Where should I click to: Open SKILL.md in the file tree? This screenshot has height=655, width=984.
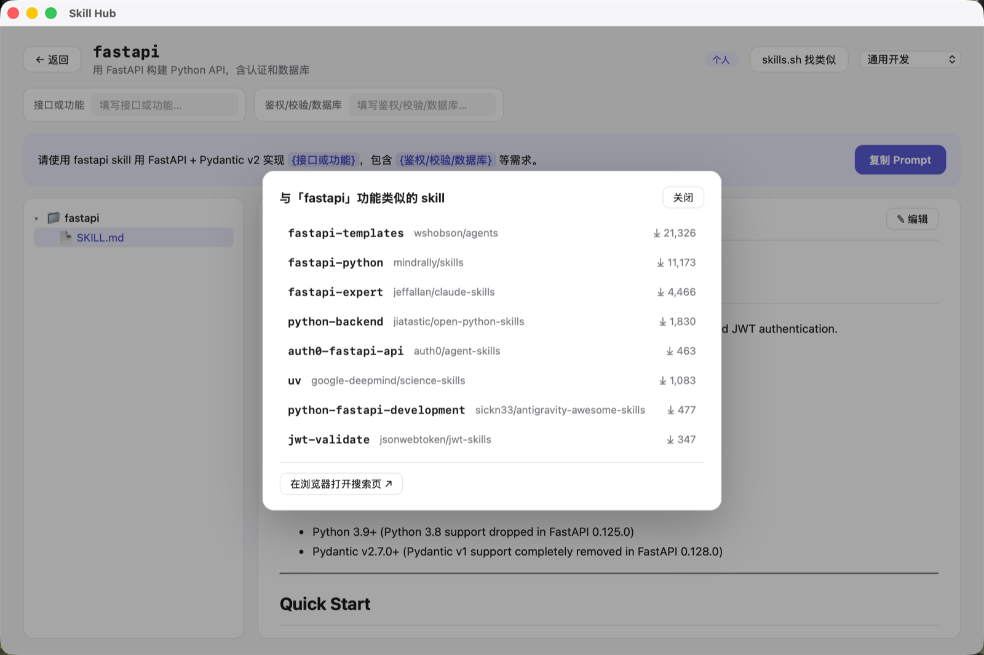tap(133, 238)
